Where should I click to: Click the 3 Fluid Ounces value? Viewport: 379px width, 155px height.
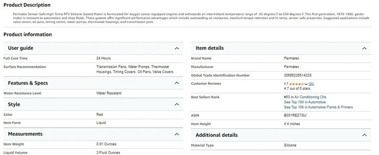point(108,153)
